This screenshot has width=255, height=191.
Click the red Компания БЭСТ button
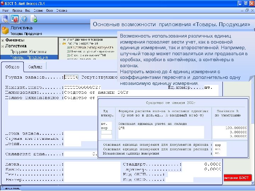pos(237,178)
